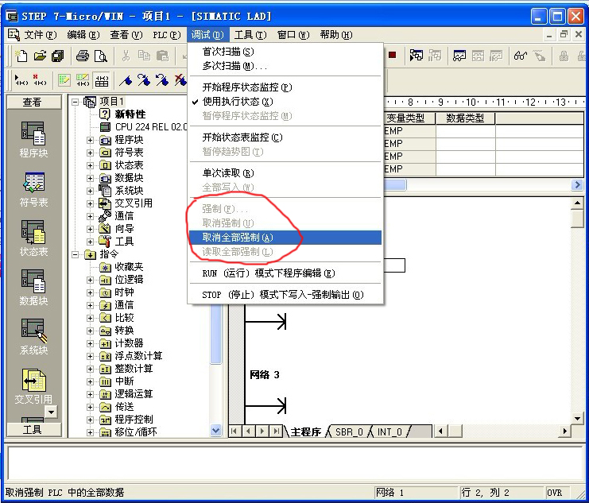Viewport: 589px width, 503px height.
Task: Collapse the 项目1 tree root
Action: 76,102
